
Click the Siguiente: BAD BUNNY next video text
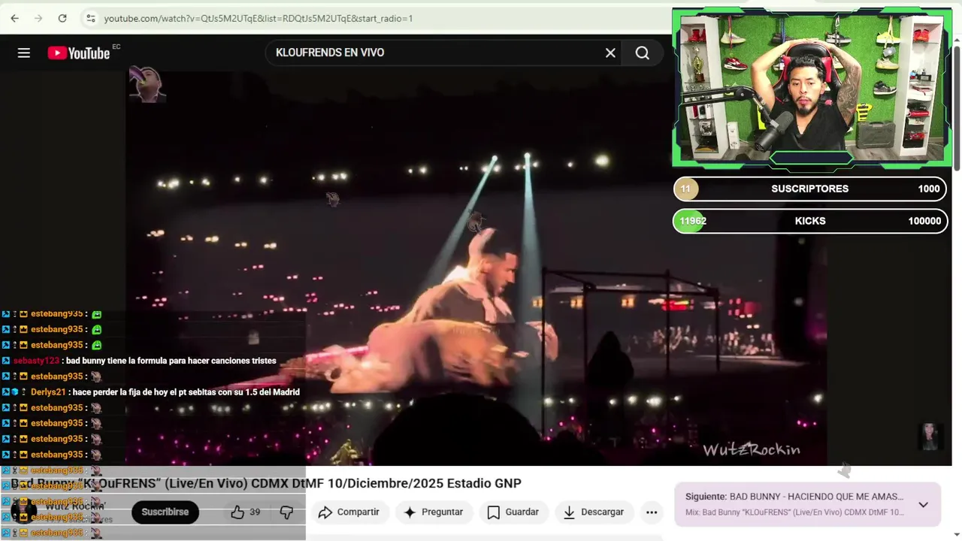pyautogui.click(x=794, y=497)
